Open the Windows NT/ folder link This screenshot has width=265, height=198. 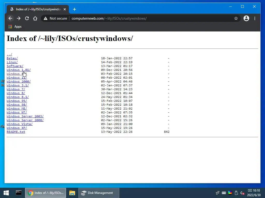point(17,112)
